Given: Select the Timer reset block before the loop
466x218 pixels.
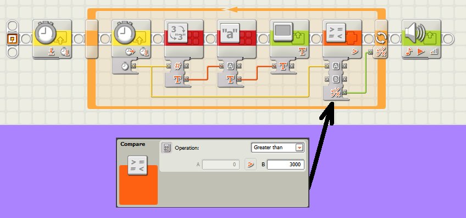Looking at the screenshot, I should click(x=52, y=39).
